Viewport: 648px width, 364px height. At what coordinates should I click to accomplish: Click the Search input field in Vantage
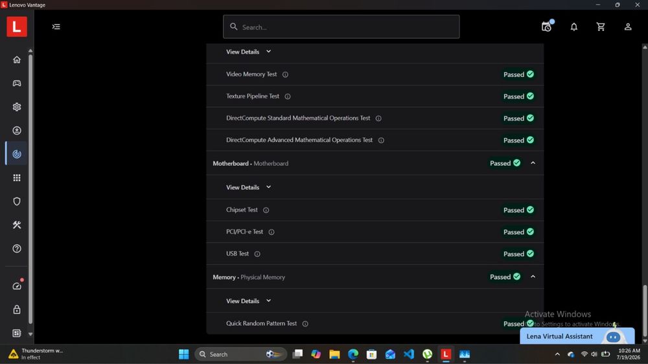point(341,27)
